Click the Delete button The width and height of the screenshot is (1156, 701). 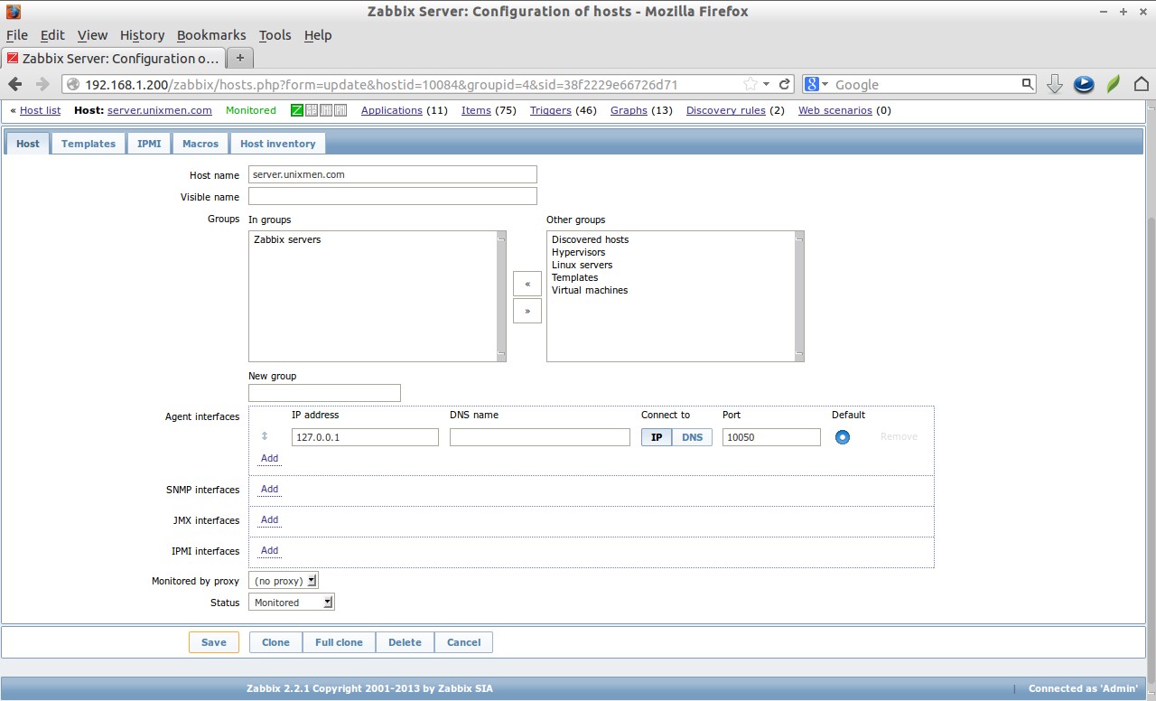click(405, 642)
